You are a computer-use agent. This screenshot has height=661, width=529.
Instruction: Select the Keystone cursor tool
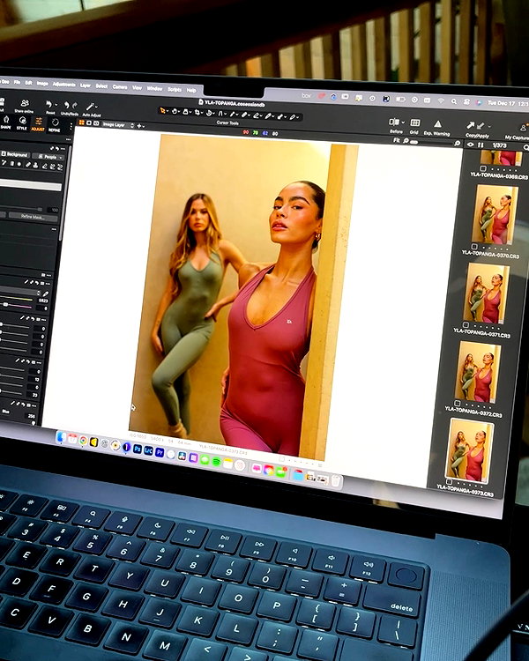(220, 113)
